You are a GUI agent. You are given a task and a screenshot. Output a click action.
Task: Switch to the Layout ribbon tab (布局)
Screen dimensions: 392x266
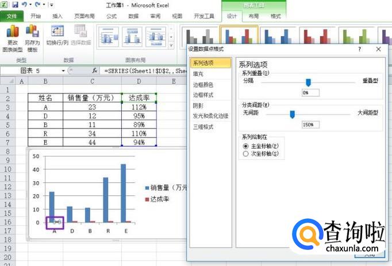[254, 17]
